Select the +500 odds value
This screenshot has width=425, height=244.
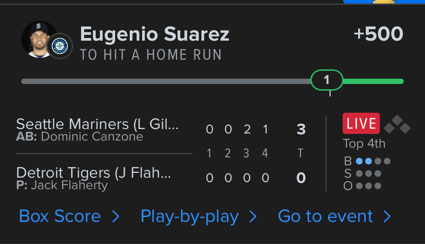point(379,34)
